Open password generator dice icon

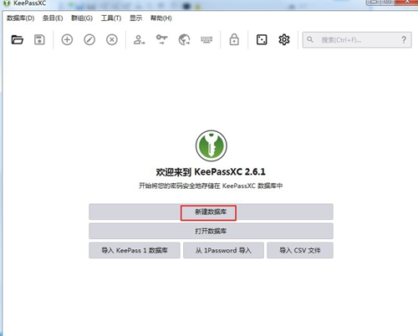(262, 39)
